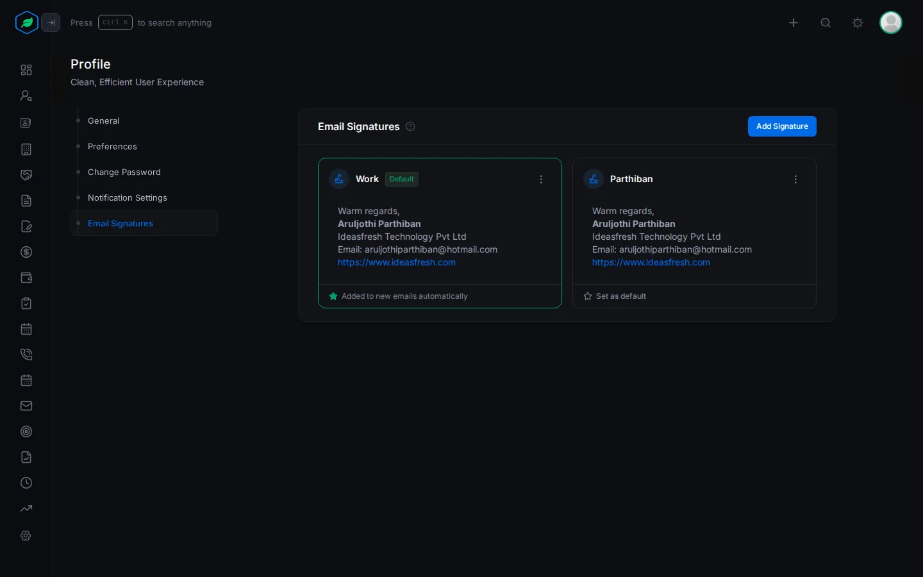923x577 pixels.
Task: Open the person-search icon in sidebar
Action: tap(26, 96)
